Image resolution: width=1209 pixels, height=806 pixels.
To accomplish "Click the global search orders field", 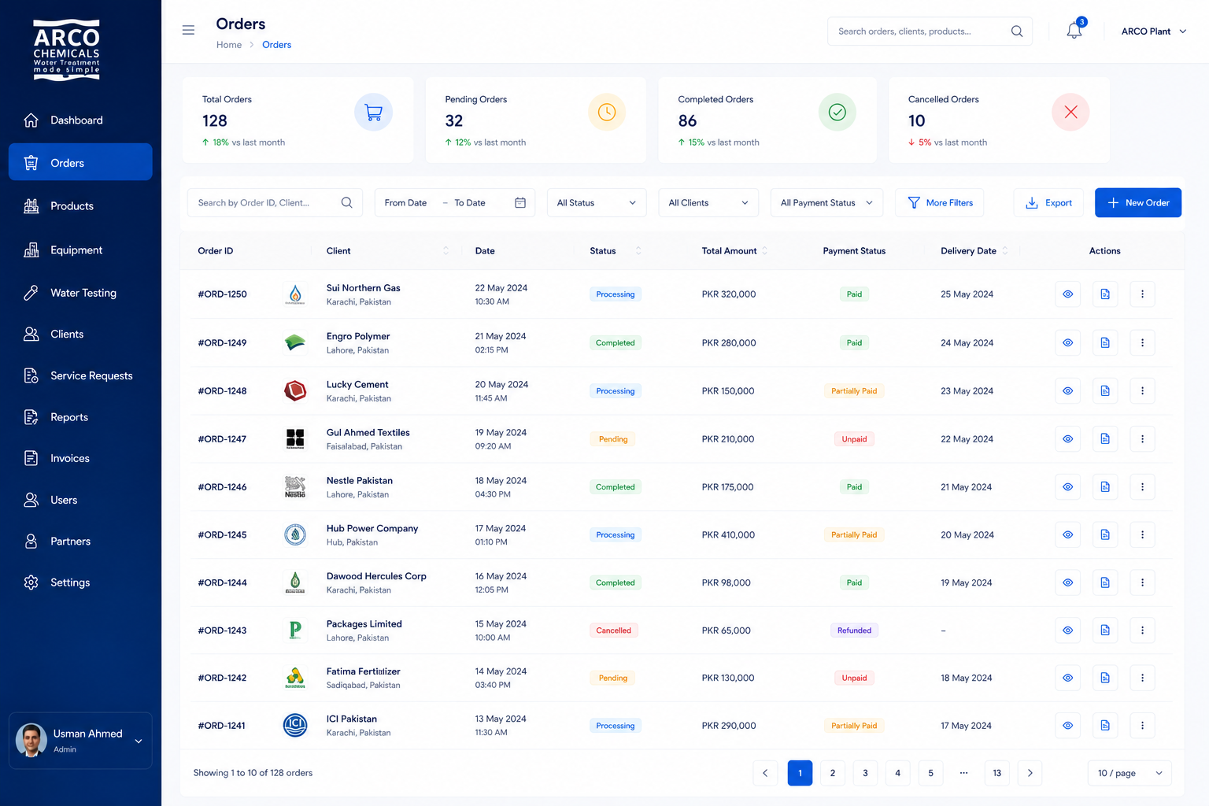I will [930, 31].
